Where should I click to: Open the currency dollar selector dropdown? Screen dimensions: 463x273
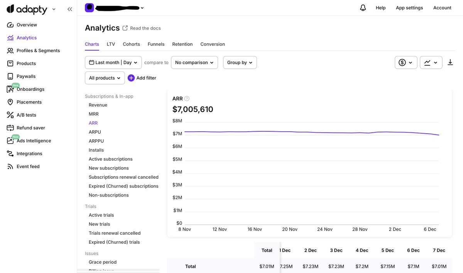(x=406, y=63)
